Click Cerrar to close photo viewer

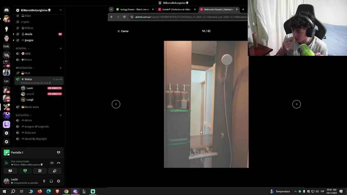point(123,31)
